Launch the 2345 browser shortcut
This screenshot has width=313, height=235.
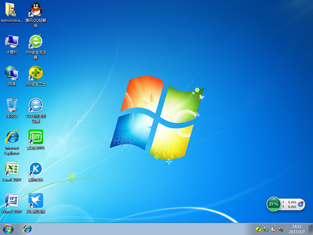(35, 104)
